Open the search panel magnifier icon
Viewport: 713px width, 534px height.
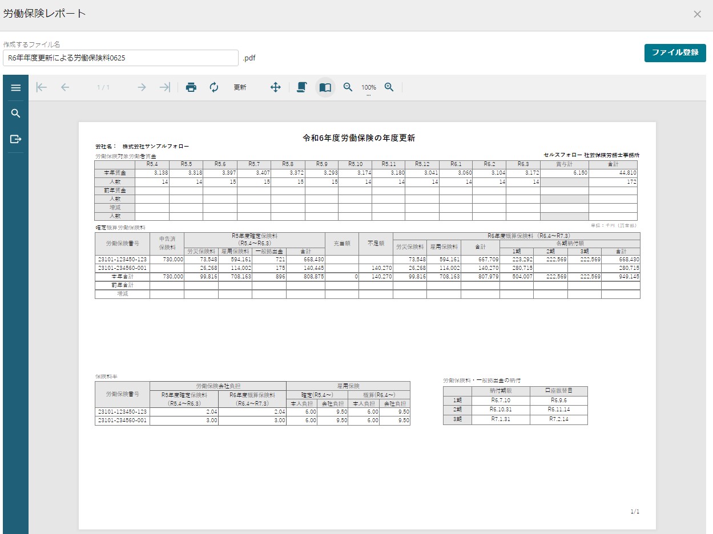point(15,114)
